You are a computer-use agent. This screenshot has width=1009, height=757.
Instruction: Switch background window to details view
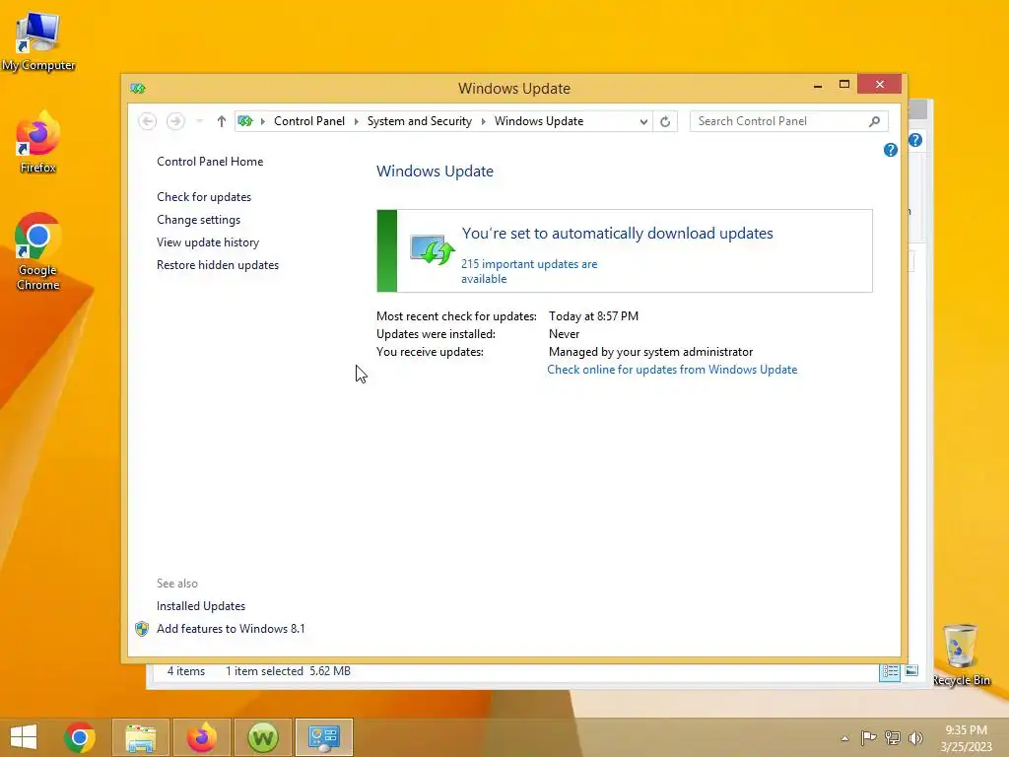tap(890, 671)
